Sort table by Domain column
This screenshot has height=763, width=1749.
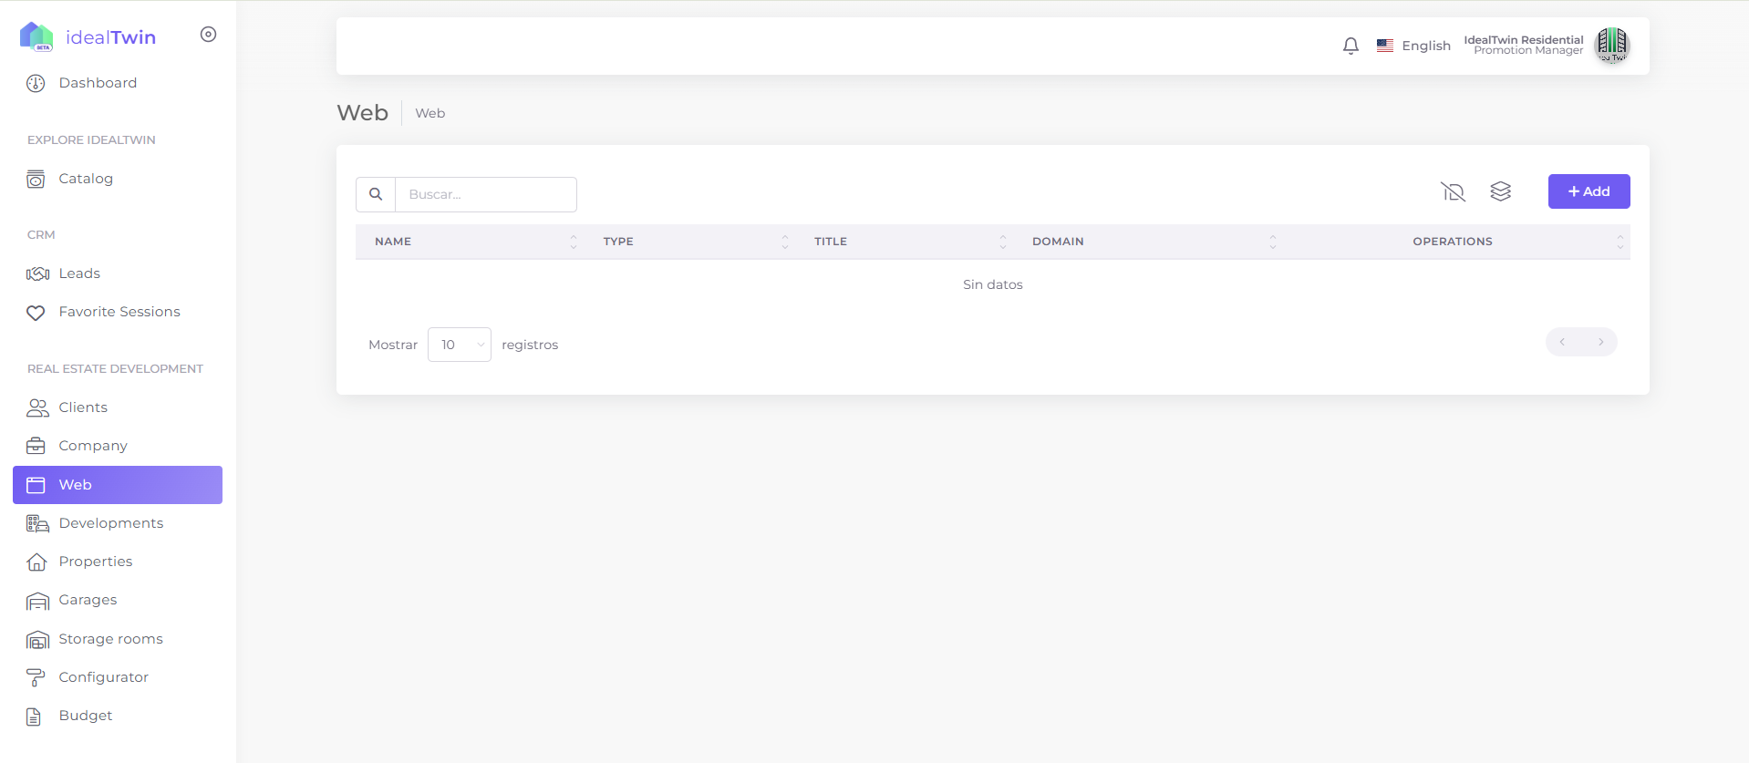1058,242
